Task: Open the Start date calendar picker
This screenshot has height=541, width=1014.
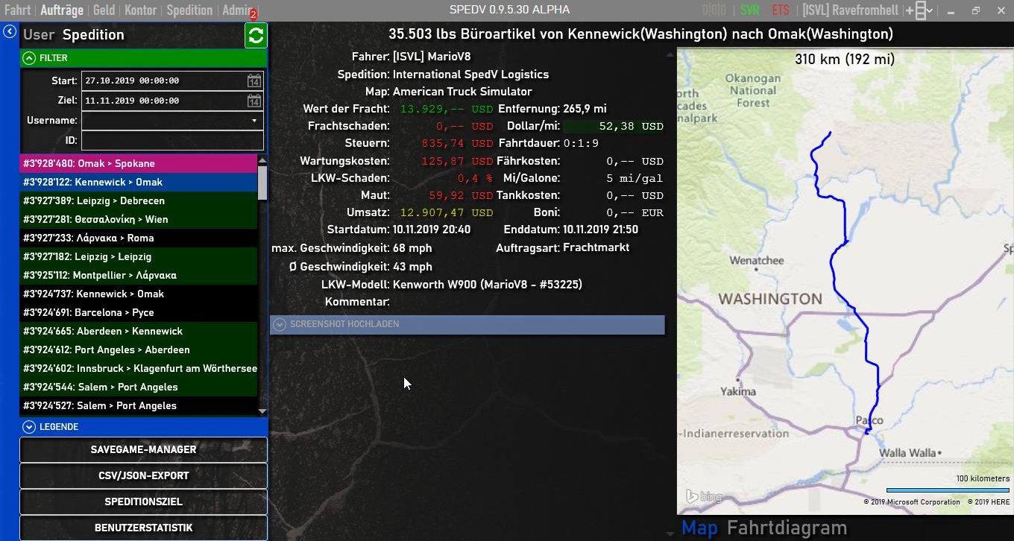Action: pyautogui.click(x=254, y=80)
